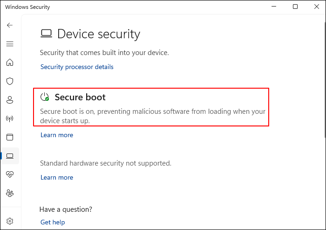Screen dimensions: 326x230
Task: Click the Get help link
Action: [x=53, y=222]
